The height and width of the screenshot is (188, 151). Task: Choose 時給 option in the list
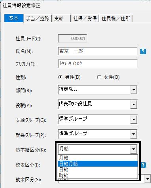pyautogui.click(x=98, y=175)
